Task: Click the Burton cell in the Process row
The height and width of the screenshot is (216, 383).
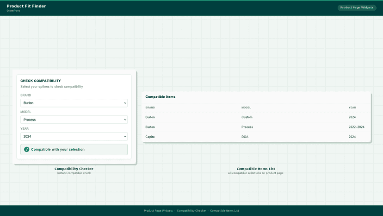Action: click(150, 127)
